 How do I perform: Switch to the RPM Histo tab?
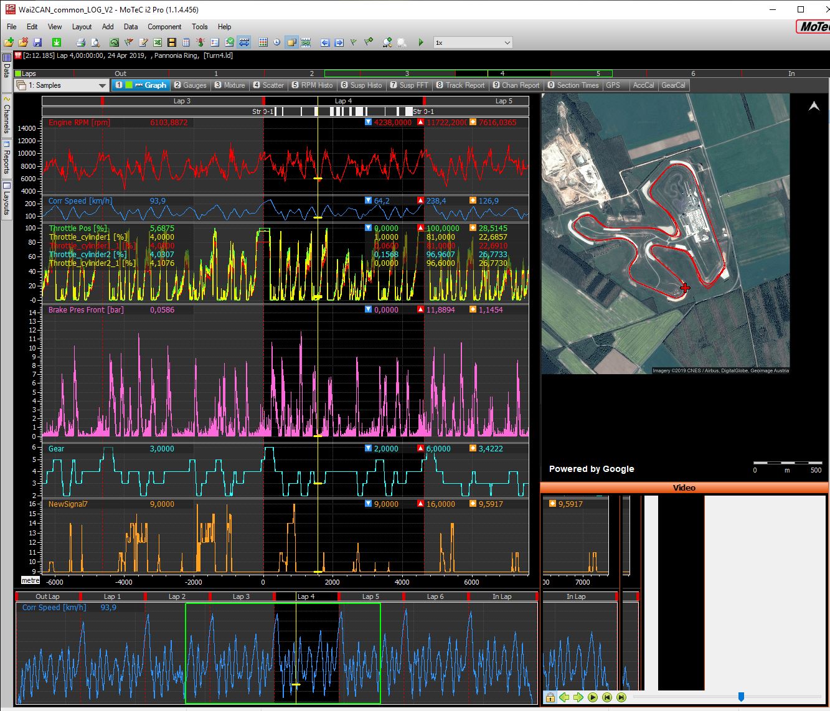tap(312, 85)
